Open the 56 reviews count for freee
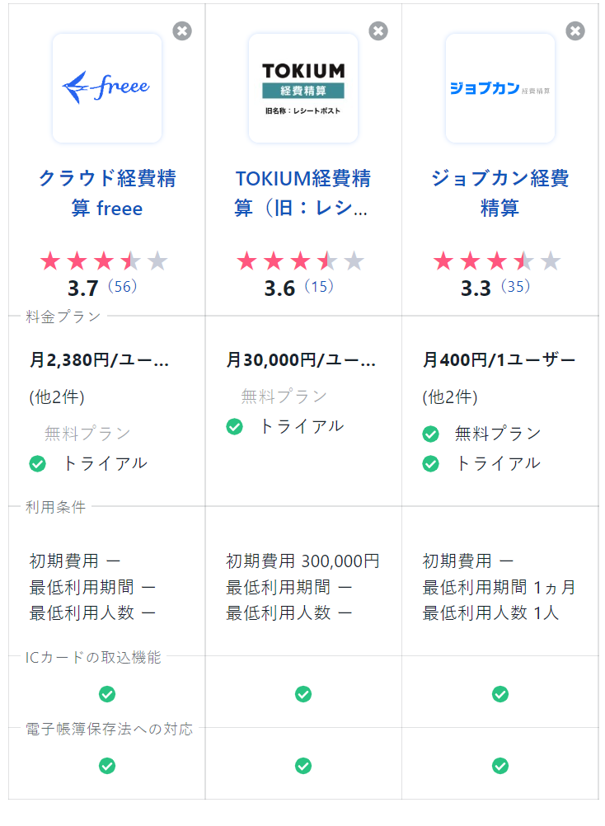Image resolution: width=605 pixels, height=826 pixels. (x=121, y=287)
